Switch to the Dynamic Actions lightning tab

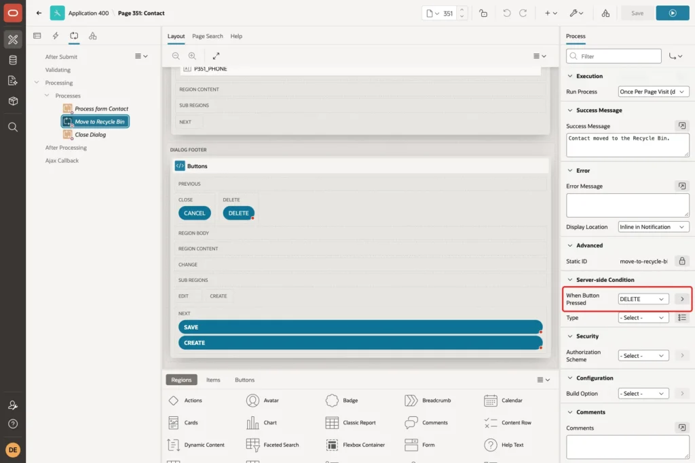coord(56,36)
